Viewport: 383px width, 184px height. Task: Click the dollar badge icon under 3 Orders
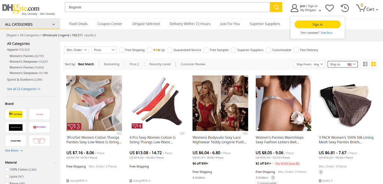273,178
